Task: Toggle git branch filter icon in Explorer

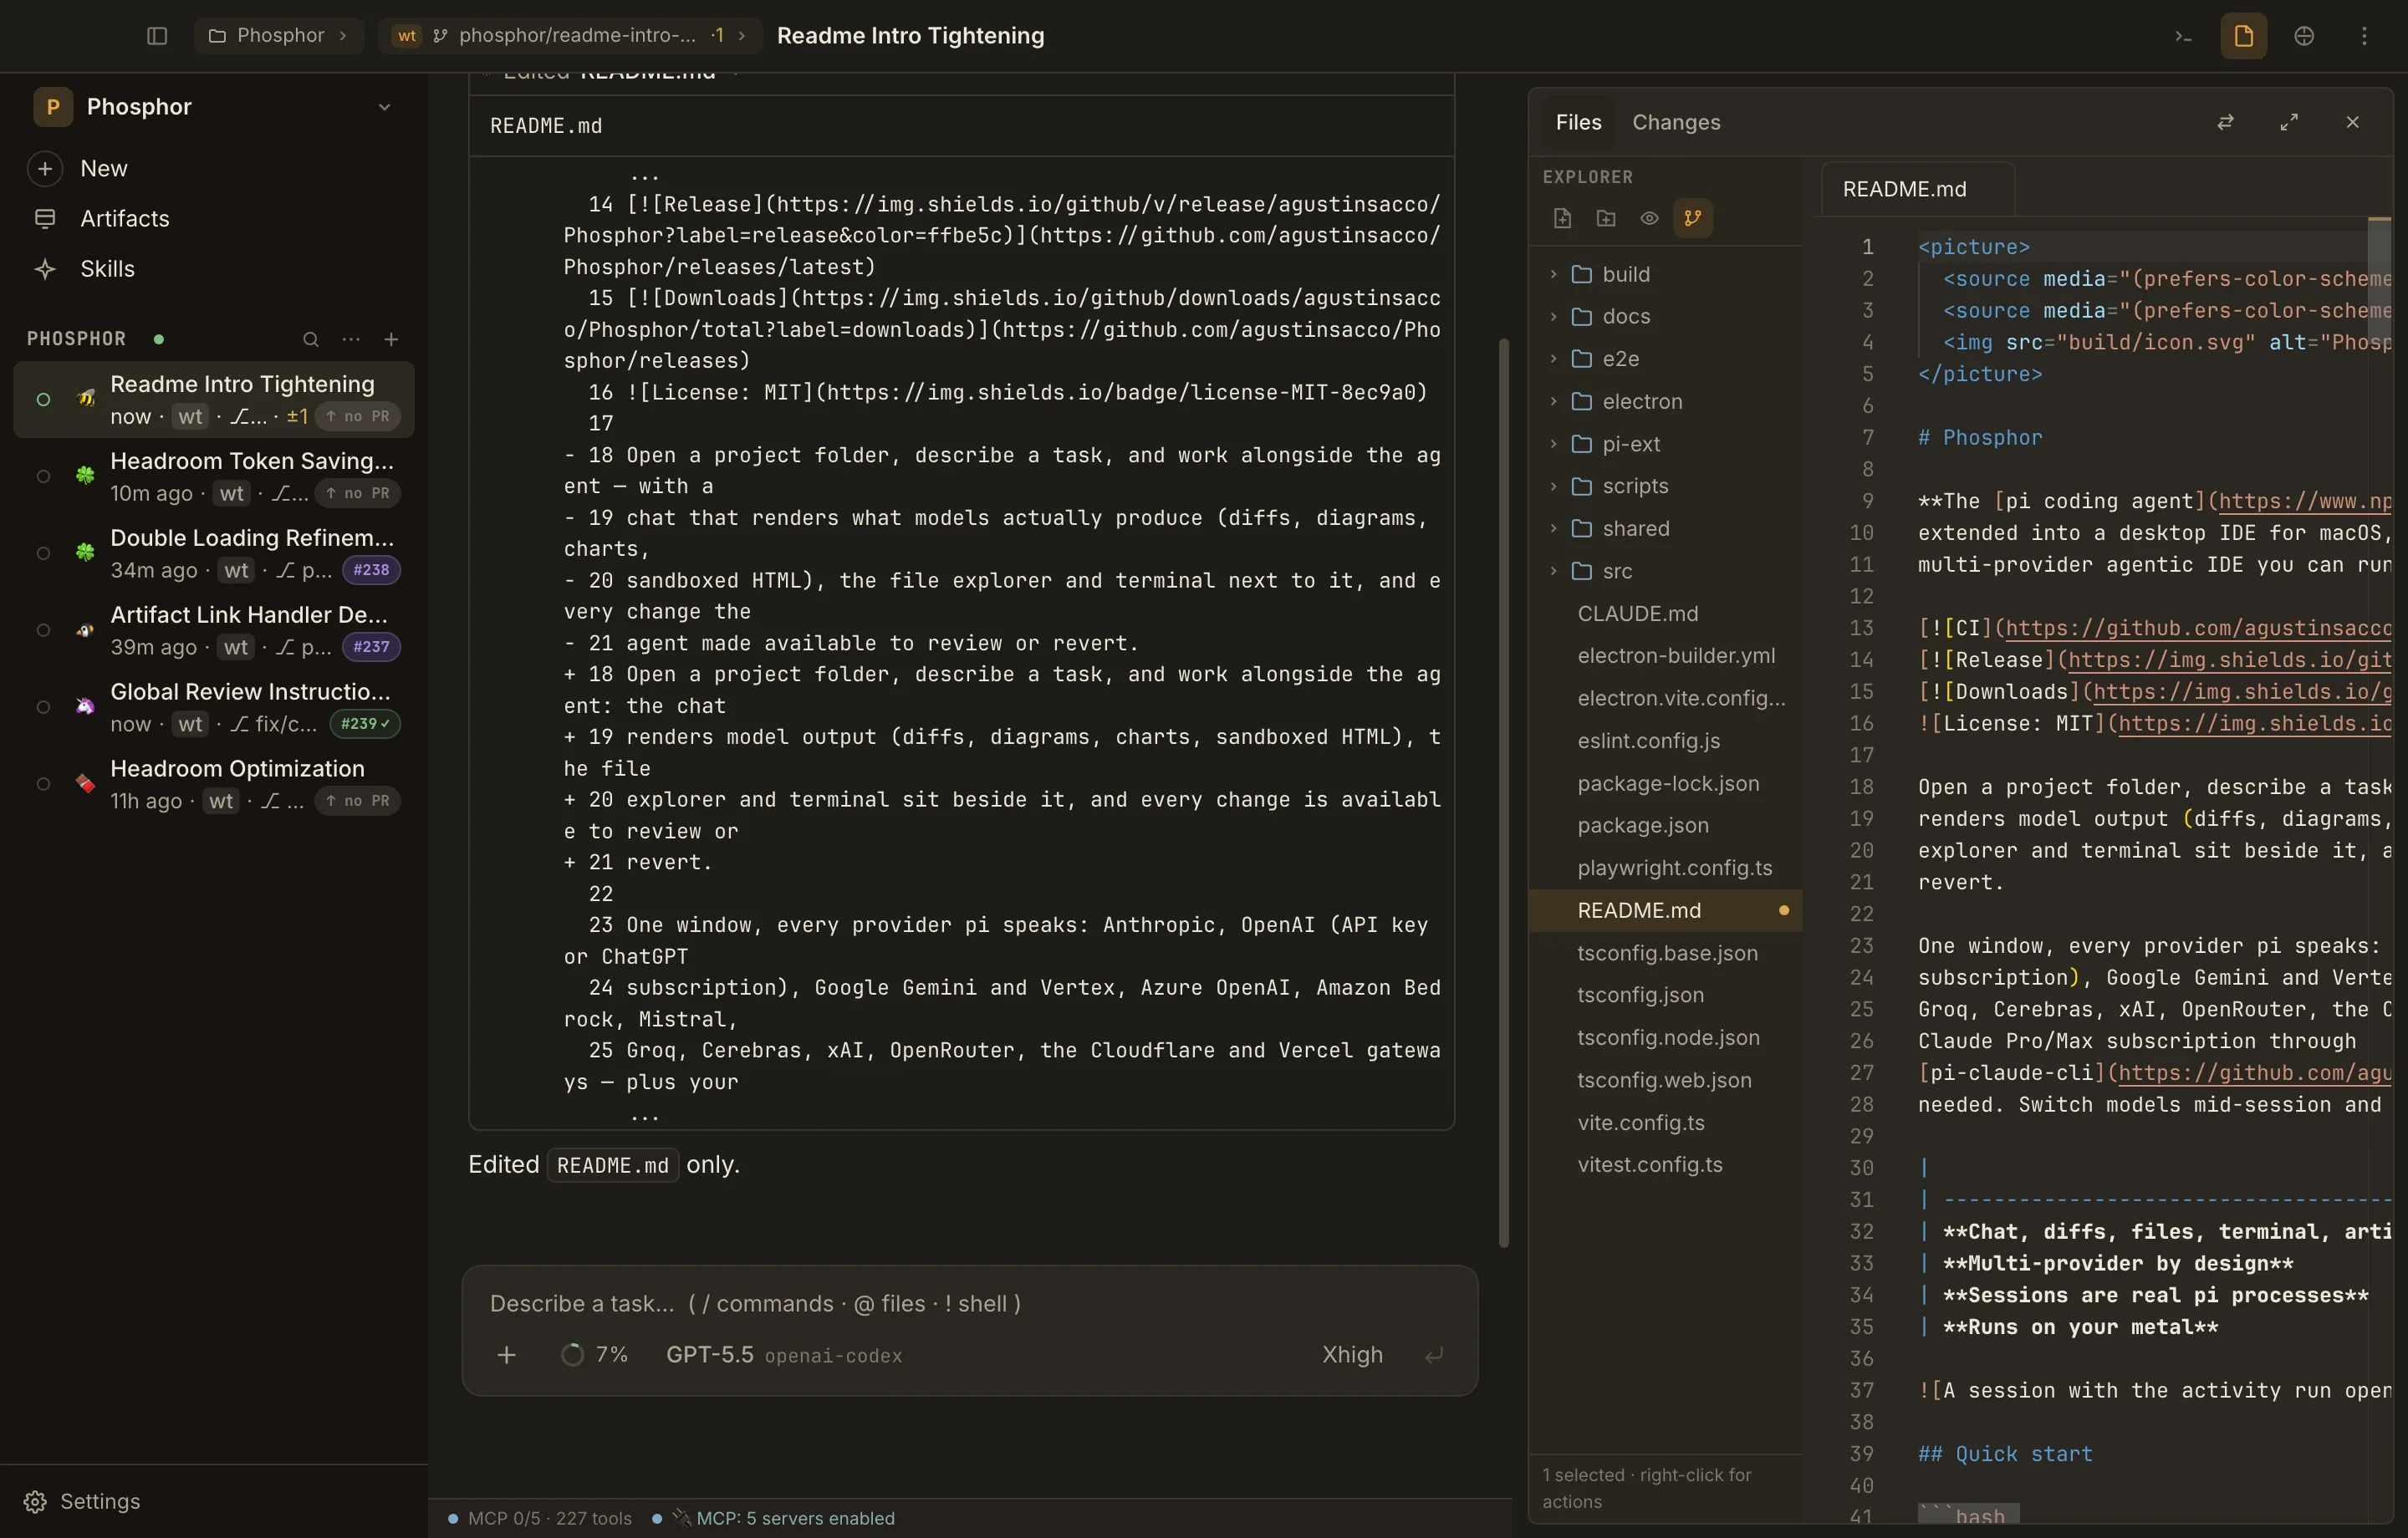Action: (1692, 218)
